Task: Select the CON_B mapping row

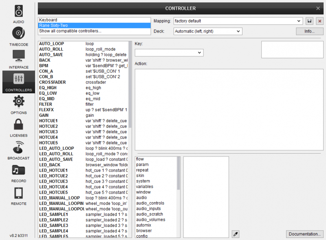Action: click(84, 77)
